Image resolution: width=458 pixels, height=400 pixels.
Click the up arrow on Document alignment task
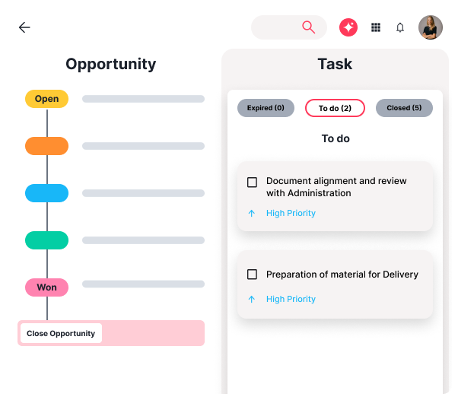(252, 214)
